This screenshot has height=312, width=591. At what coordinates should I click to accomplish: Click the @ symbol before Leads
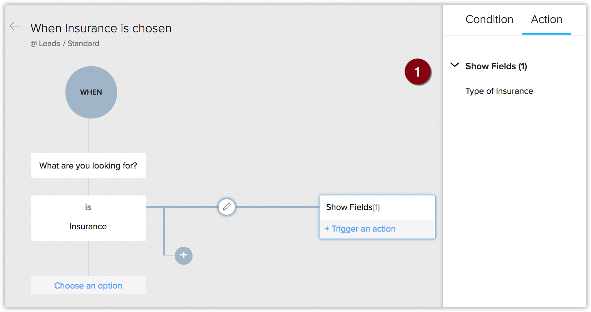pyautogui.click(x=33, y=44)
